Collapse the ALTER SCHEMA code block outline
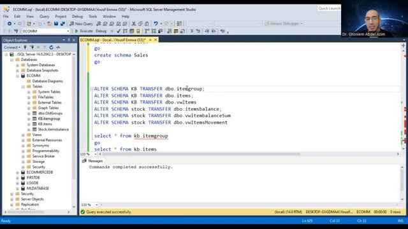 pyautogui.click(x=92, y=89)
